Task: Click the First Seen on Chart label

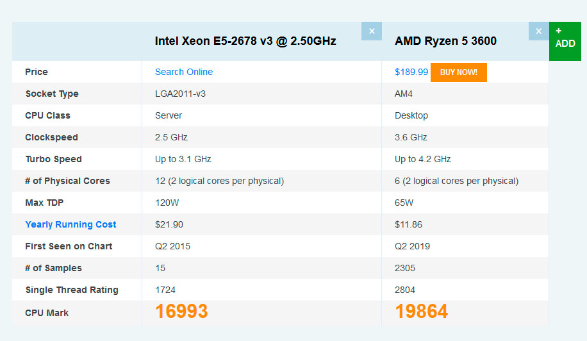Action: [69, 246]
